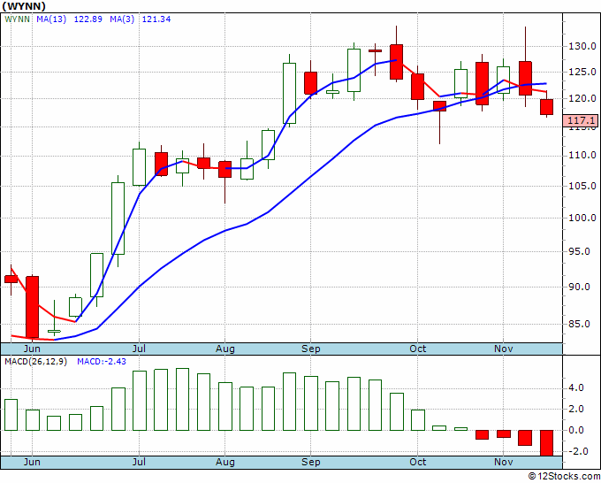This screenshot has height=483, width=601.
Task: Select Jun on the MACD panel time axis
Action: click(32, 462)
